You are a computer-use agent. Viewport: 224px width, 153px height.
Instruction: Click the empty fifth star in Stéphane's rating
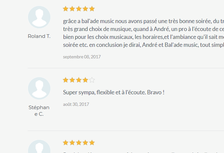92,80
